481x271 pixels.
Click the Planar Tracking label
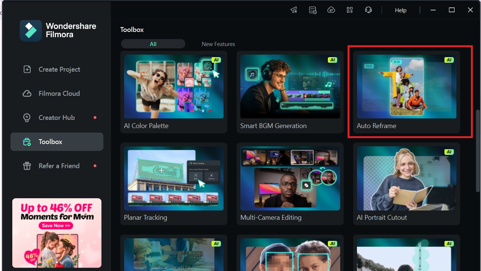(x=145, y=218)
